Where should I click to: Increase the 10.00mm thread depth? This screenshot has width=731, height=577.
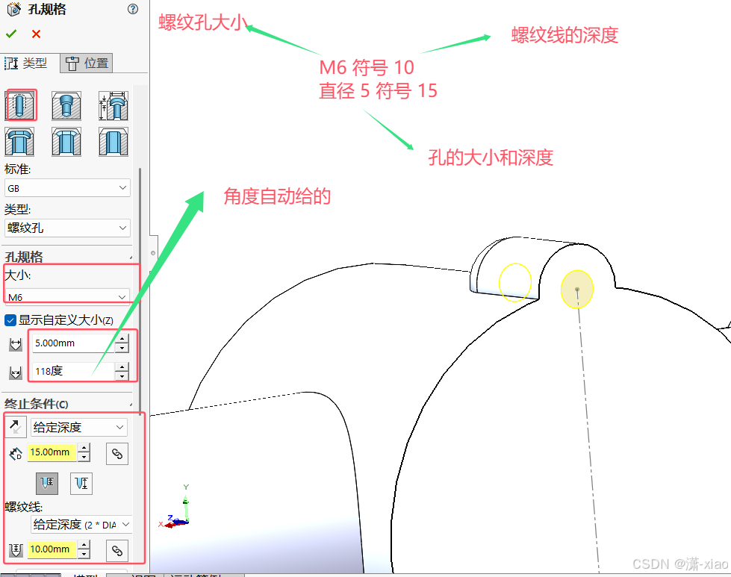click(x=84, y=545)
